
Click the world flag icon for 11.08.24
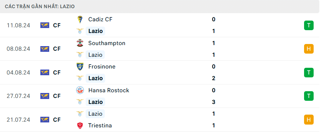click(45, 26)
